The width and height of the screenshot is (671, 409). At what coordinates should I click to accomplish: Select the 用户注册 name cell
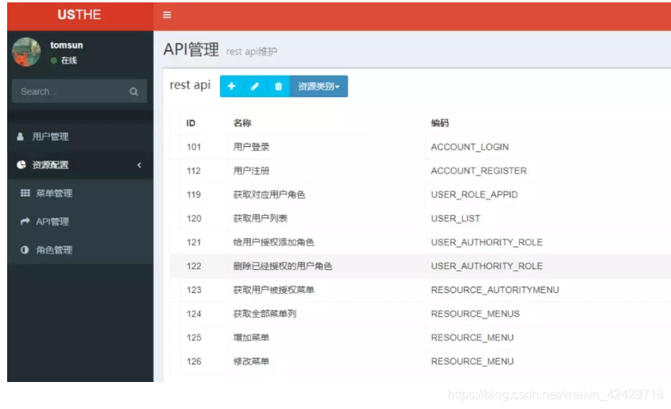click(x=251, y=171)
